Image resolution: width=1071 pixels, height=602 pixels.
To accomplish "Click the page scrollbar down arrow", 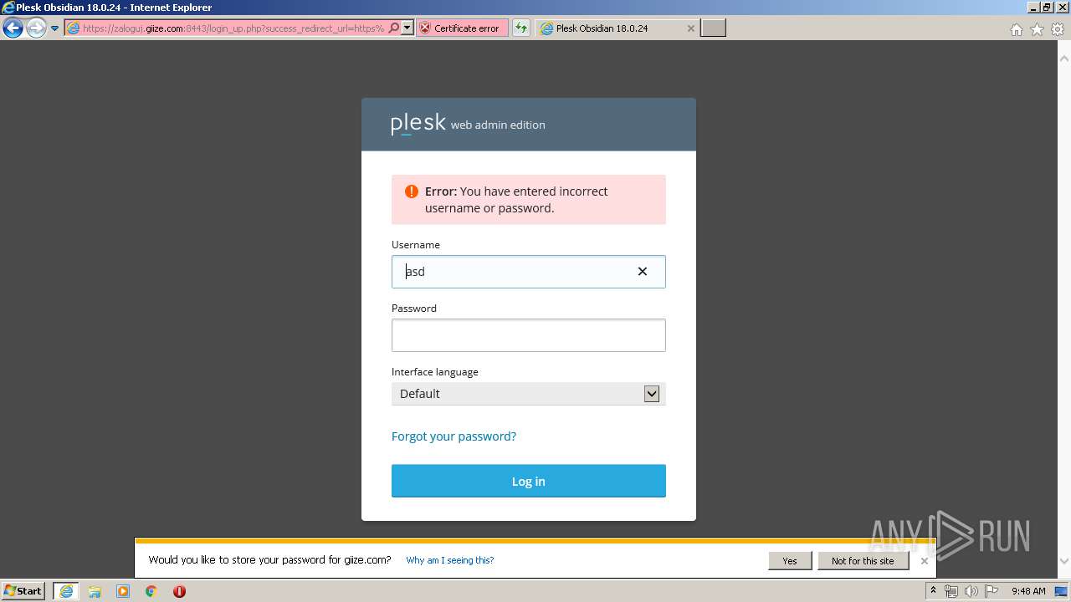I will (1064, 562).
